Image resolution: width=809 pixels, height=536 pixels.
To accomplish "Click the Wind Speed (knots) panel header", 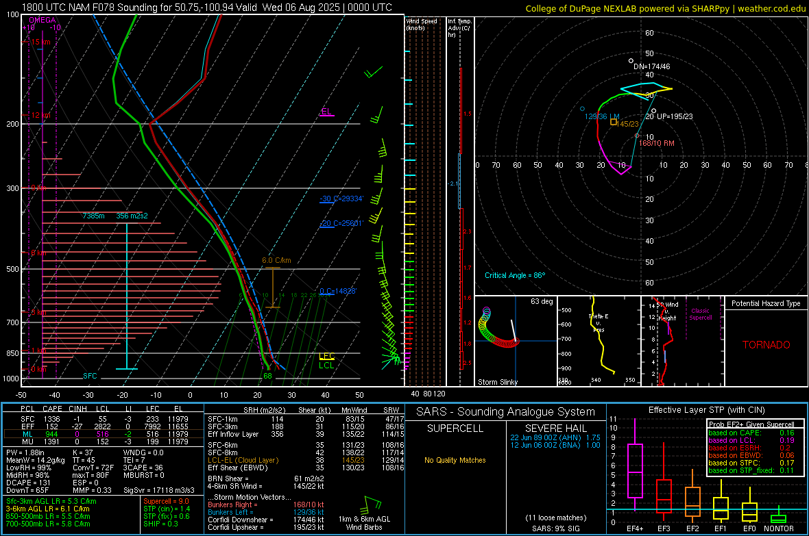I will tap(422, 24).
